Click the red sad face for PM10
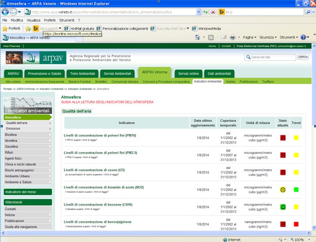The image size is (316, 242). tap(283, 138)
